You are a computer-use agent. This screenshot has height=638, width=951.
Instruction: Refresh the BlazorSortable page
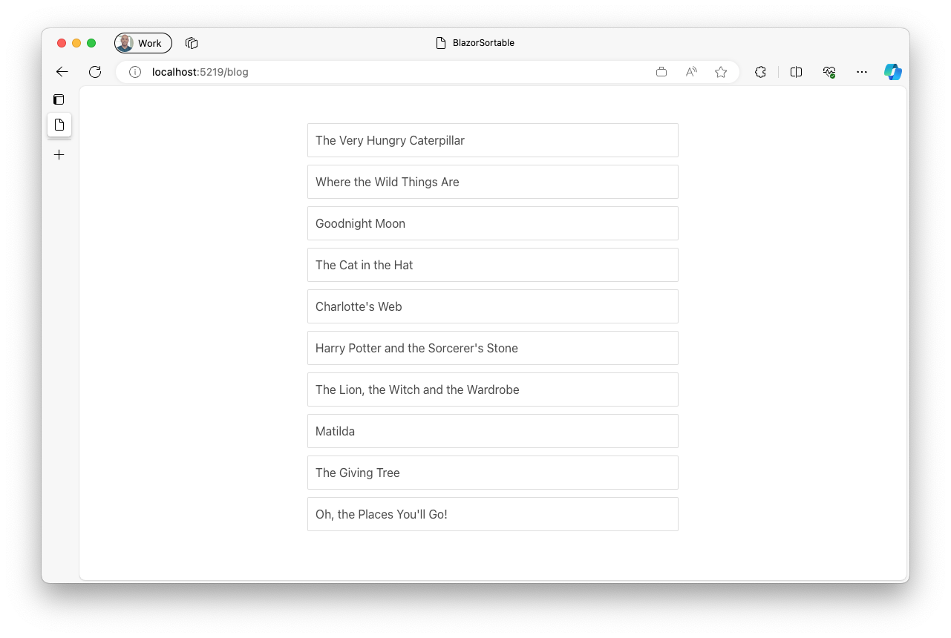[x=94, y=72]
